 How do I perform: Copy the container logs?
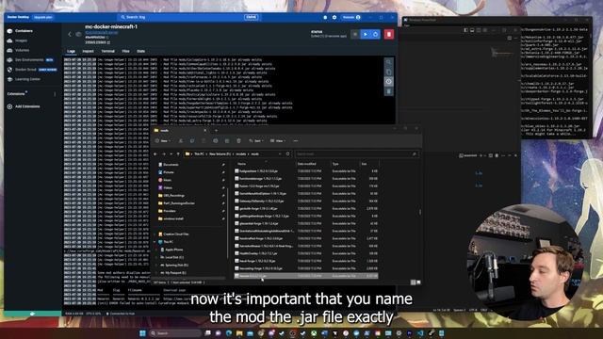[389, 72]
